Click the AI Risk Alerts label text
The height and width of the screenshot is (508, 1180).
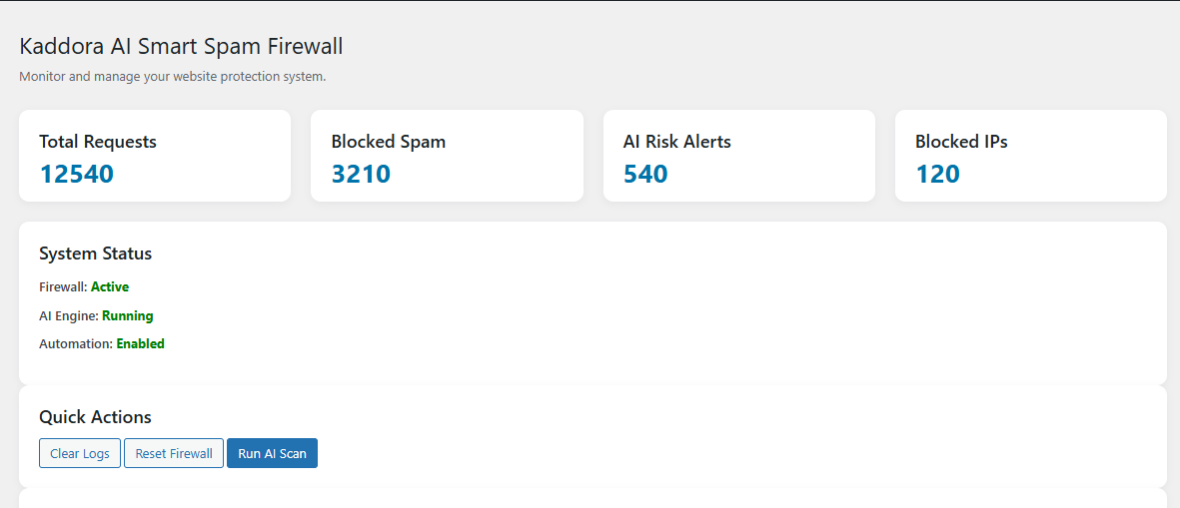pos(677,142)
